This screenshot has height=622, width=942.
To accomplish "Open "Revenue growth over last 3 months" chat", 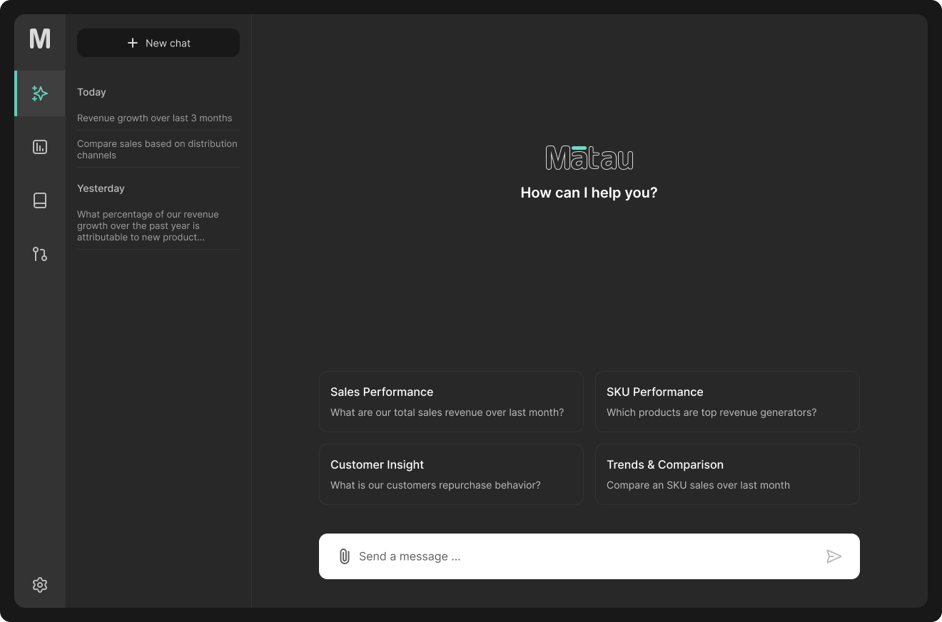I will click(154, 118).
